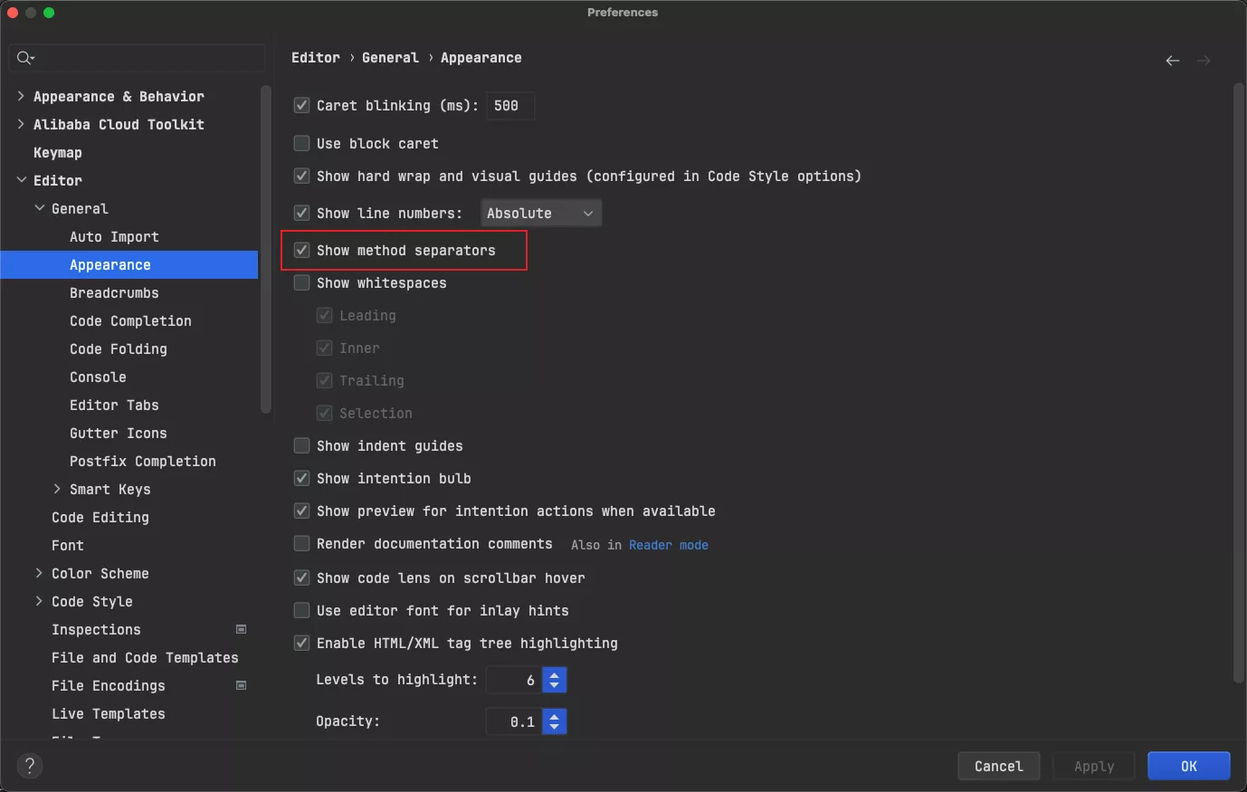Screen dimensions: 1247x792
Task: Open the Keymap settings page
Action: [57, 153]
